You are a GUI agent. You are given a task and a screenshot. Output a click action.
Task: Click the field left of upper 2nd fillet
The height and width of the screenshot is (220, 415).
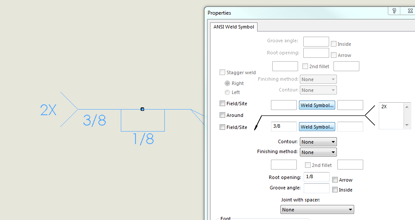click(285, 66)
